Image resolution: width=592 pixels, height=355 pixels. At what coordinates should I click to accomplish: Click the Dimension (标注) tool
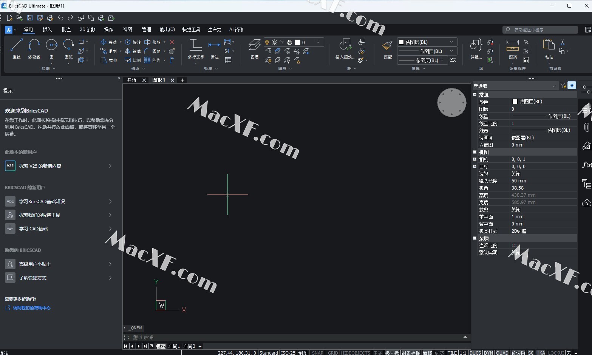[214, 49]
